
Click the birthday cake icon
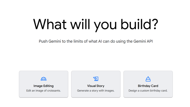(148, 79)
